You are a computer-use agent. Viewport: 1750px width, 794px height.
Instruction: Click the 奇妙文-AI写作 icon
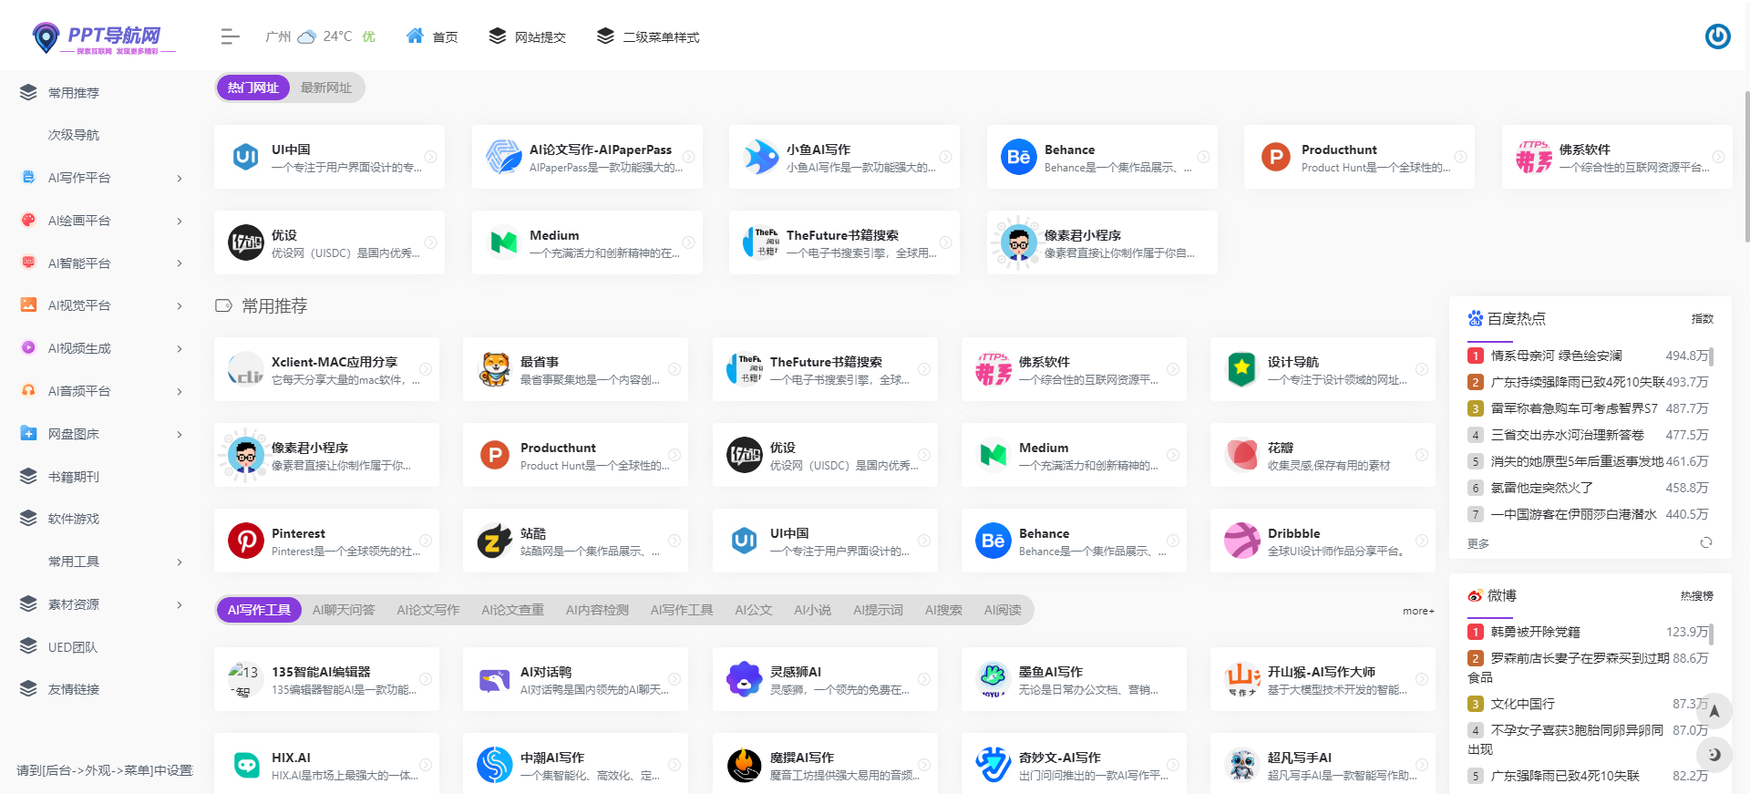point(993,765)
